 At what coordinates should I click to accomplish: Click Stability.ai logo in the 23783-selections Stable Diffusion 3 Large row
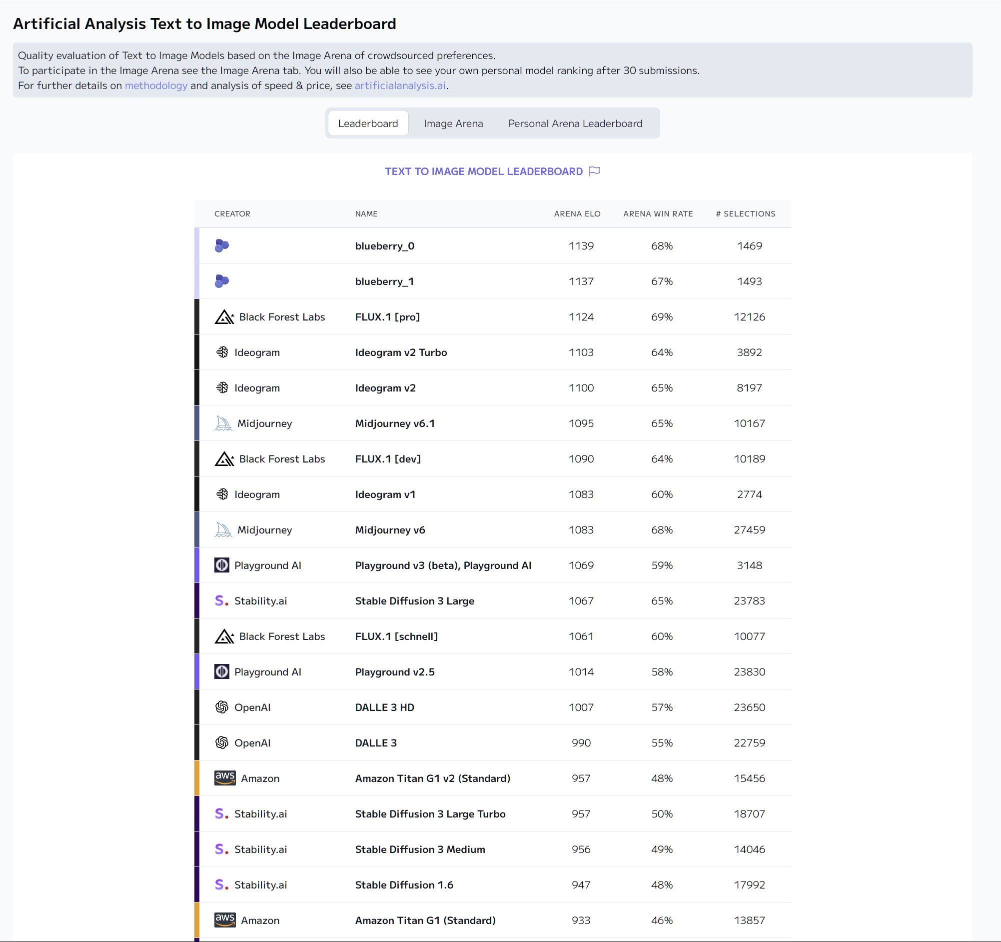(221, 601)
